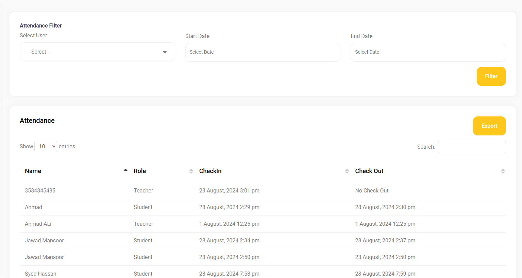Click the End Date input field
Viewport: 522px width, 278px height.
[x=428, y=52]
